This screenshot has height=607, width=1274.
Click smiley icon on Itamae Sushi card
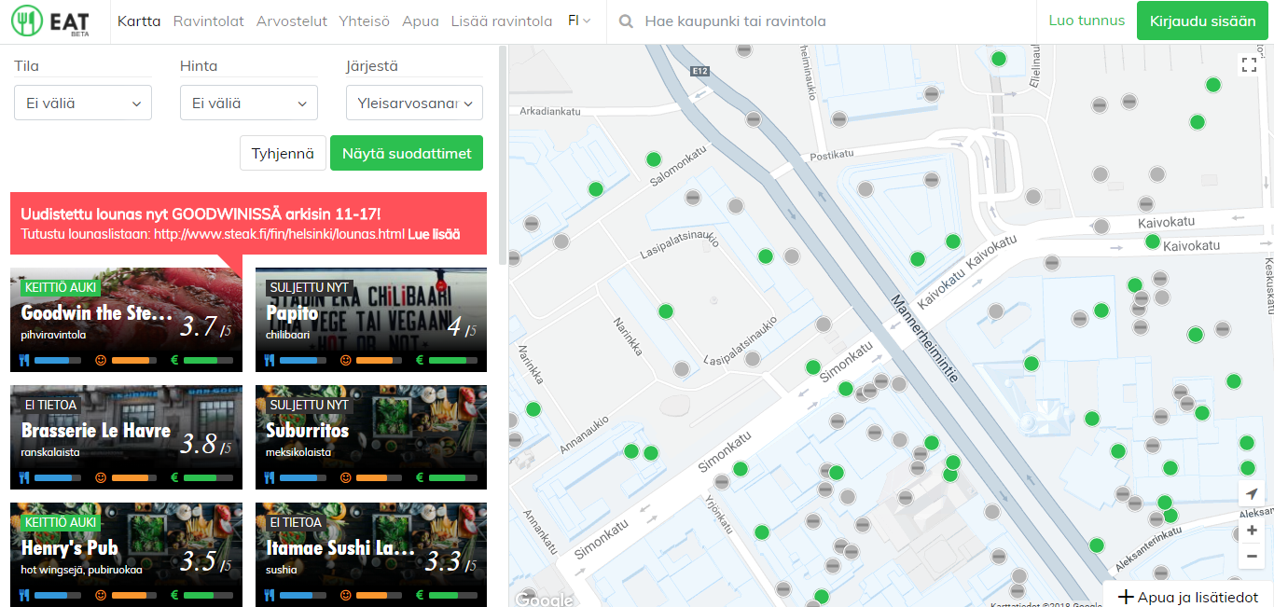point(346,595)
